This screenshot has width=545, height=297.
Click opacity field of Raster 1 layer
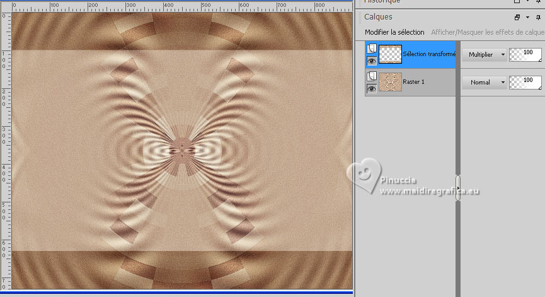(x=525, y=83)
